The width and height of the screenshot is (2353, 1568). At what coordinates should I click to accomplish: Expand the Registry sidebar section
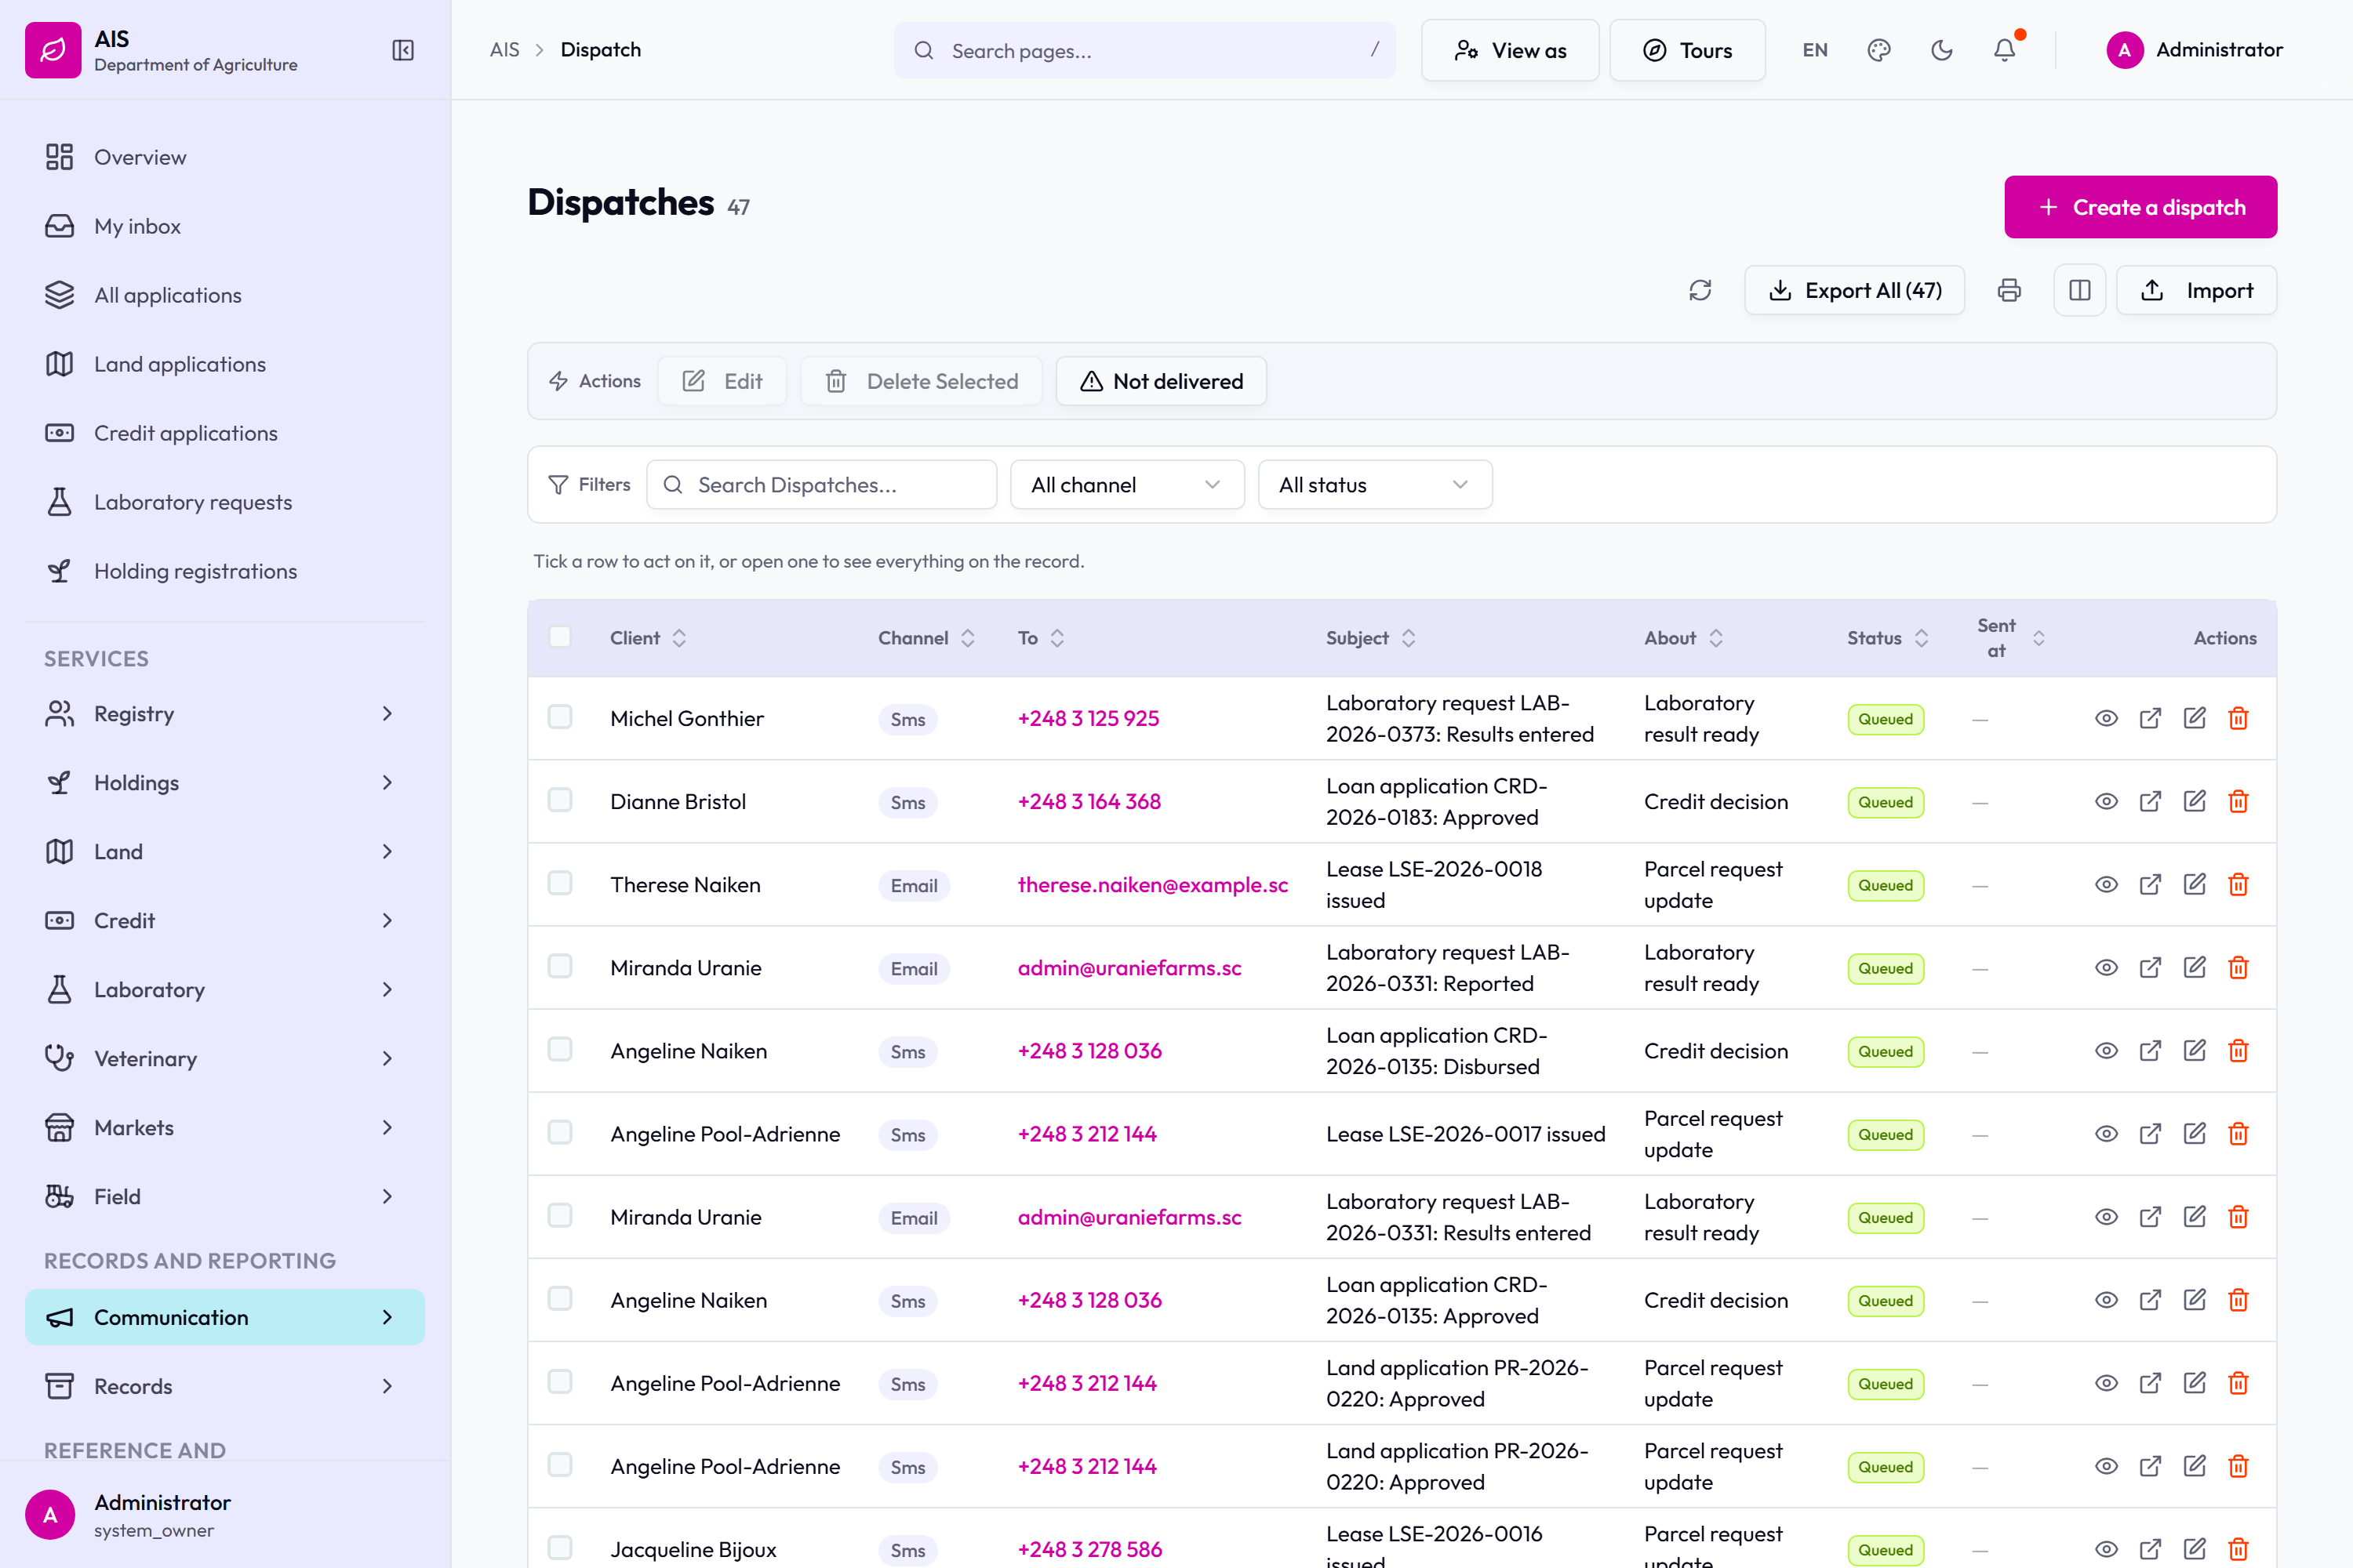[224, 714]
